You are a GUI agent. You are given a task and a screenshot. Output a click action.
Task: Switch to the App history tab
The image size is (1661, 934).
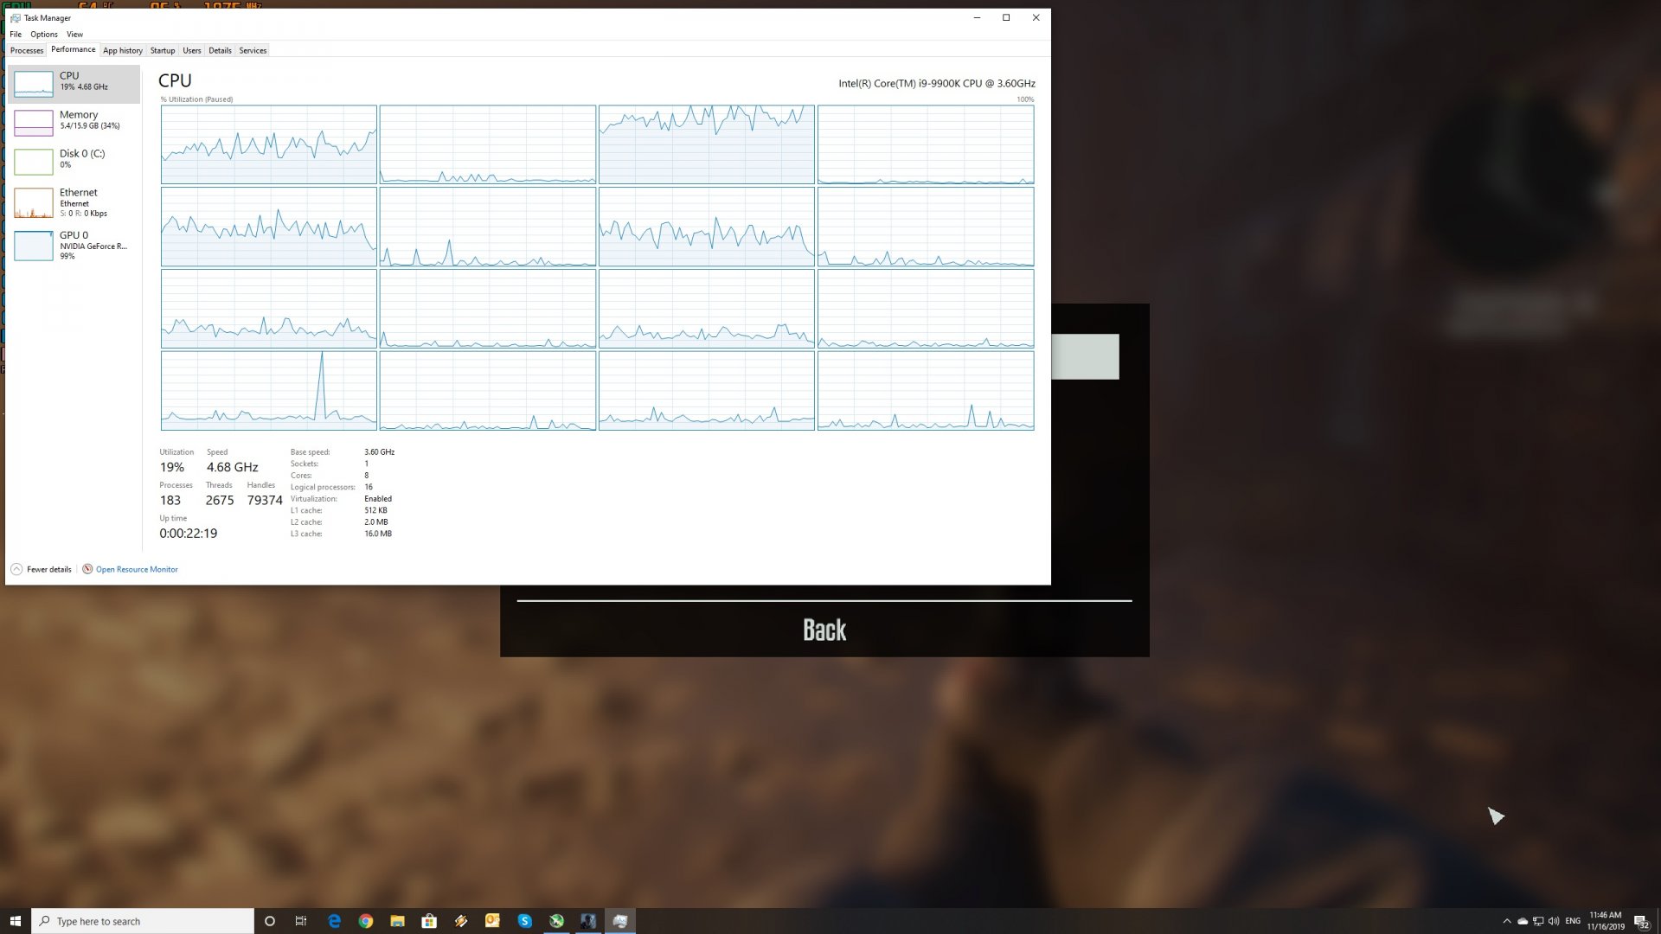tap(123, 50)
